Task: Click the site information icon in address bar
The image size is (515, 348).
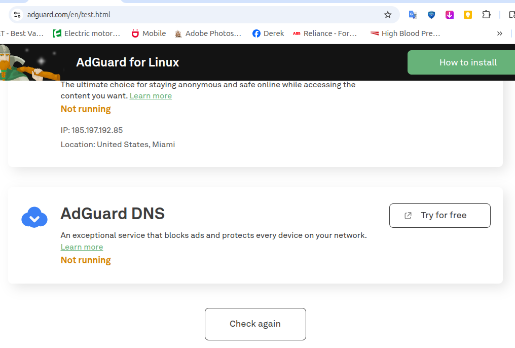Action: 17,15
